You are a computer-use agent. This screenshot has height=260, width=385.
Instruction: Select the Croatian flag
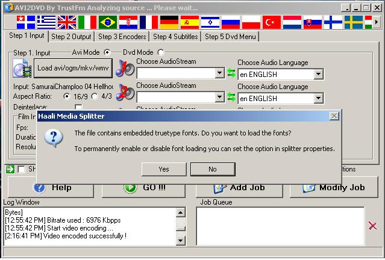(x=128, y=22)
